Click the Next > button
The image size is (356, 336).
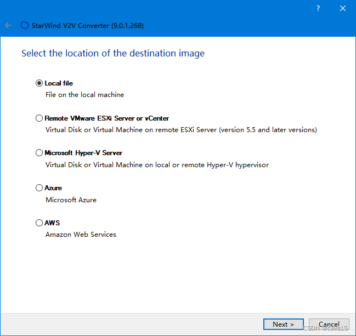tap(284, 324)
